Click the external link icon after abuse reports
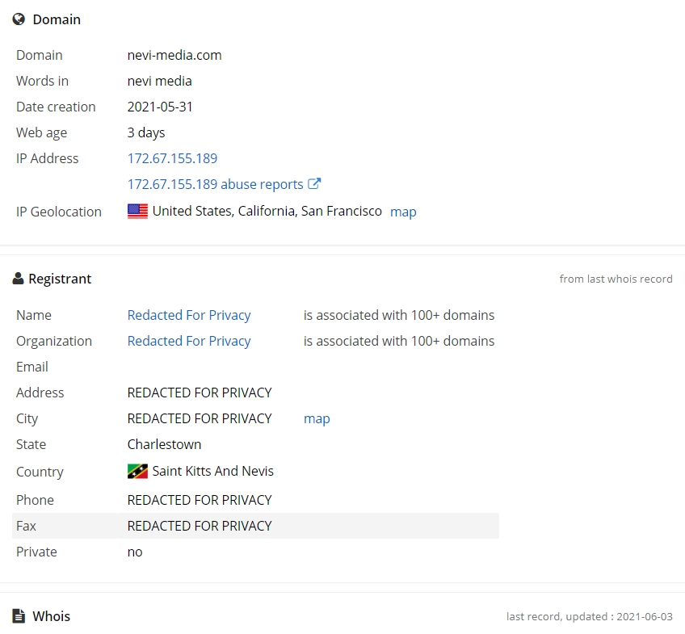685x634 pixels. [x=314, y=184]
